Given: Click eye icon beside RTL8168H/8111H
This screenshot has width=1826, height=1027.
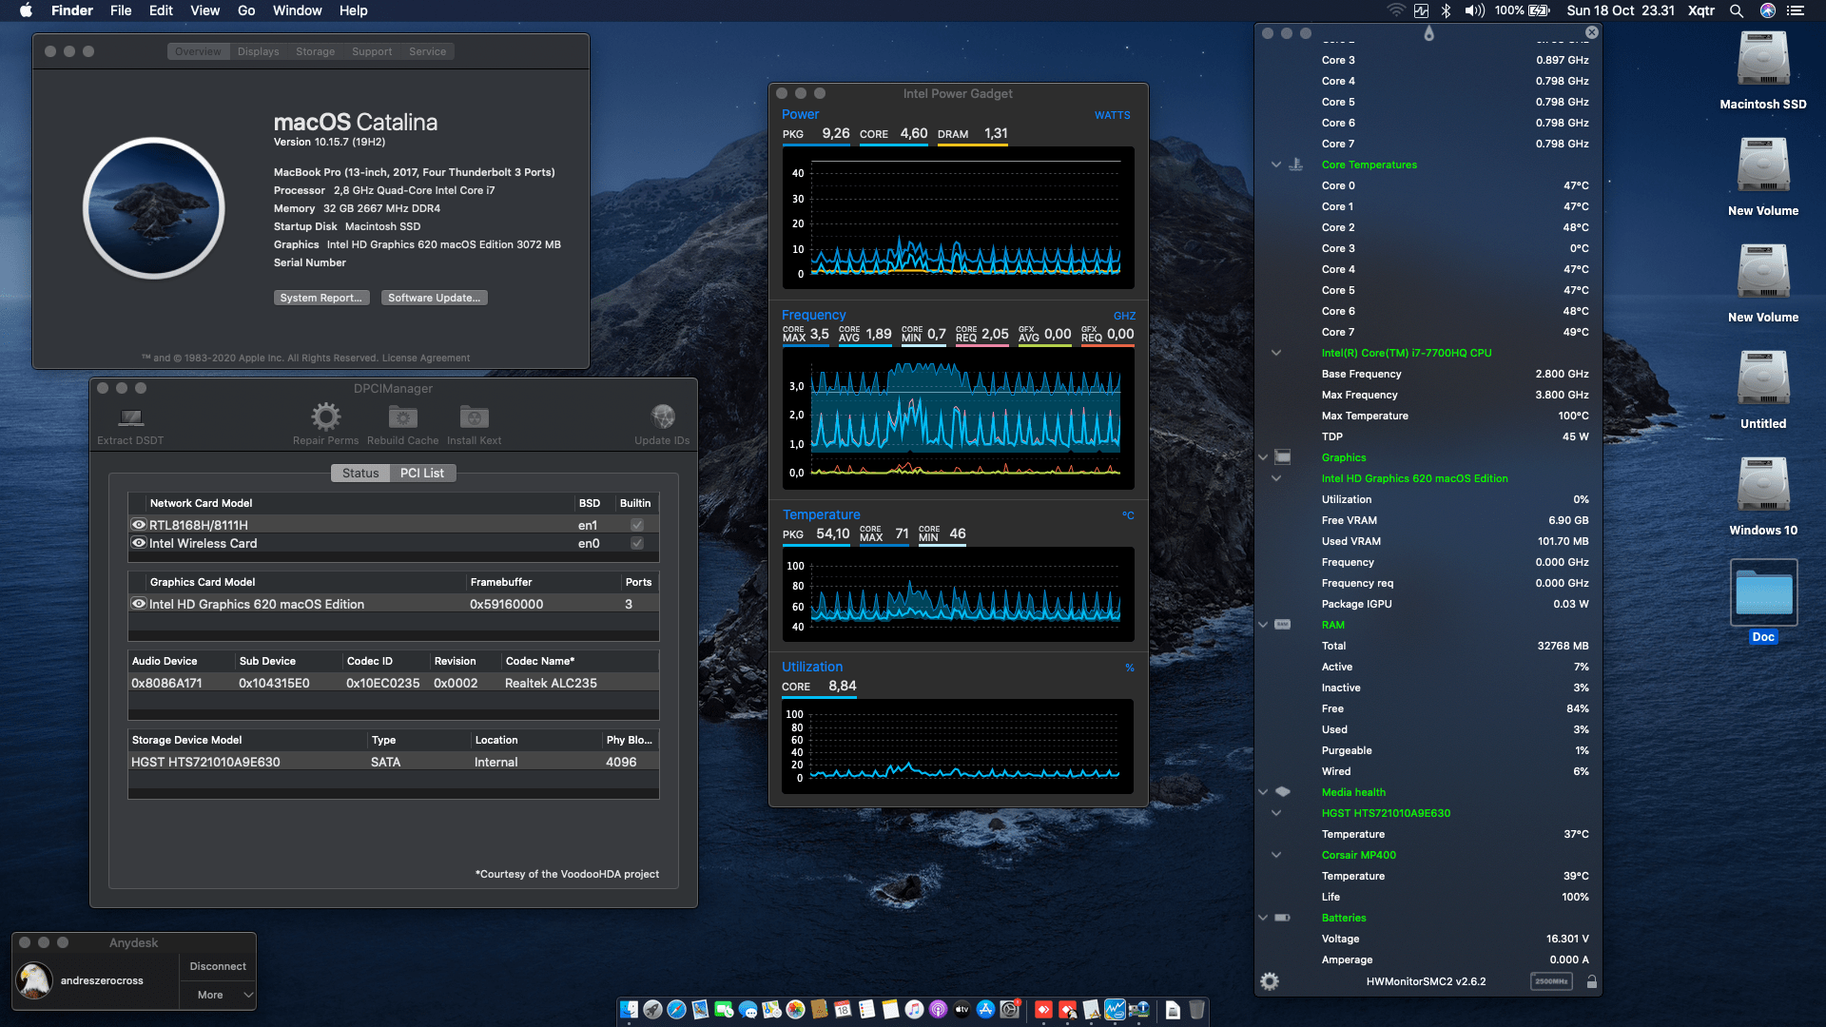Looking at the screenshot, I should (139, 525).
